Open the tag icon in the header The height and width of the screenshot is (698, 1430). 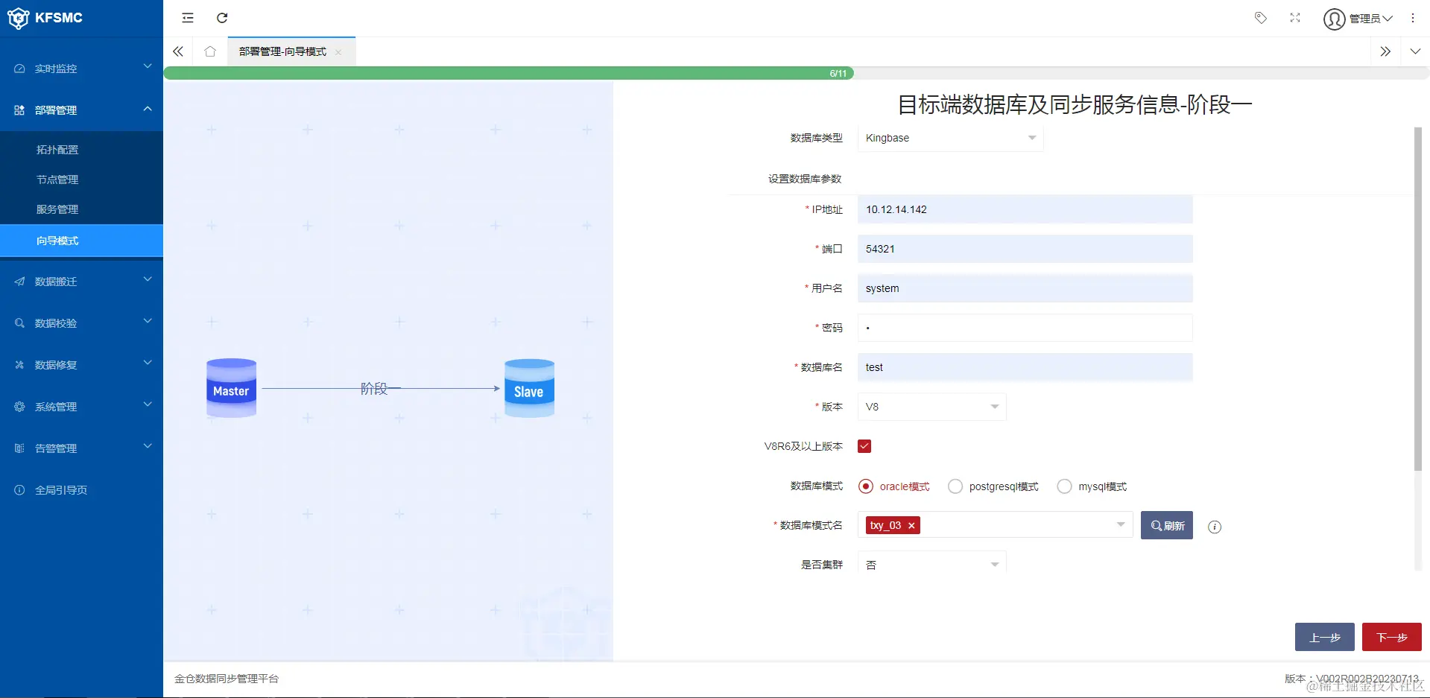tap(1261, 18)
